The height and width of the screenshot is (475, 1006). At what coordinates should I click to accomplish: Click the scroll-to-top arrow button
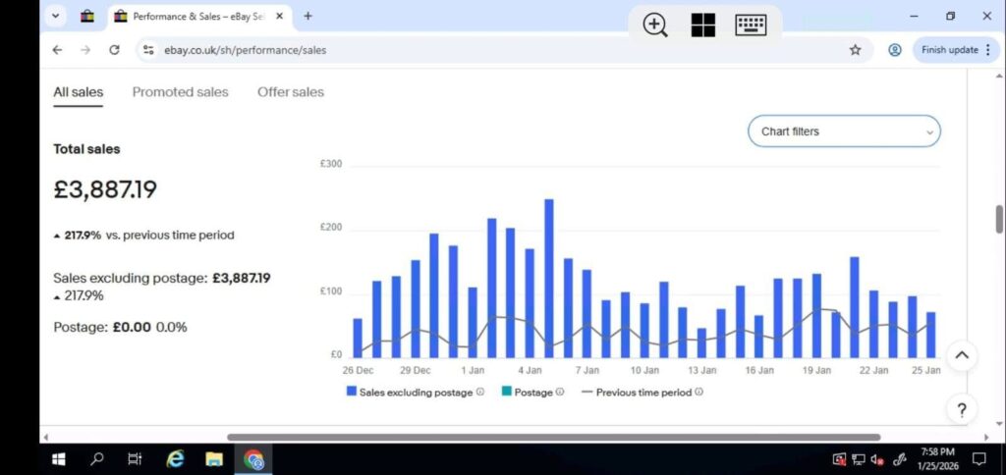pos(962,355)
